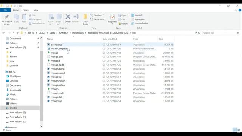Viewport: 242px width, 136px height.
Task: Open the Open dropdown in ribbon
Action: coord(123,15)
